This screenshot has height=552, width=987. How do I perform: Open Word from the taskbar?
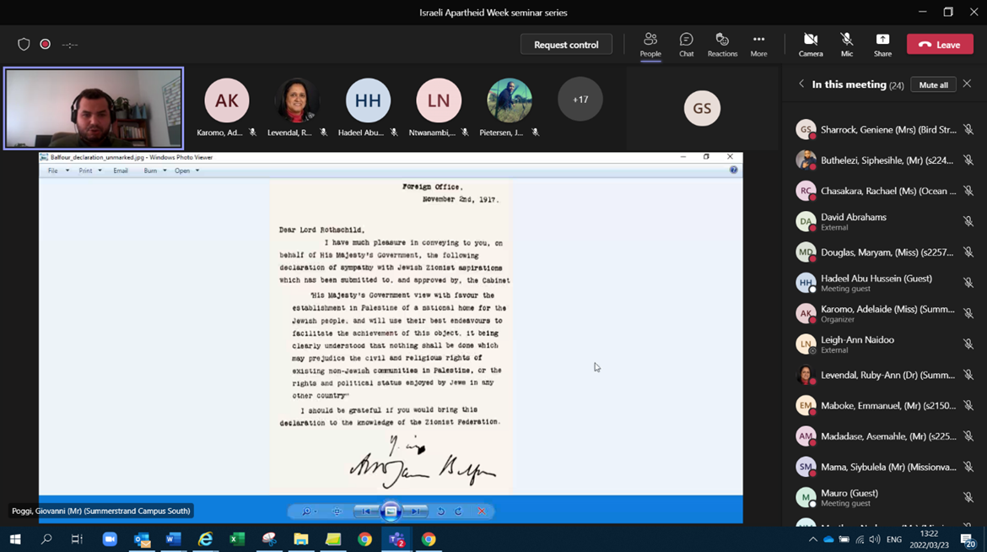173,539
